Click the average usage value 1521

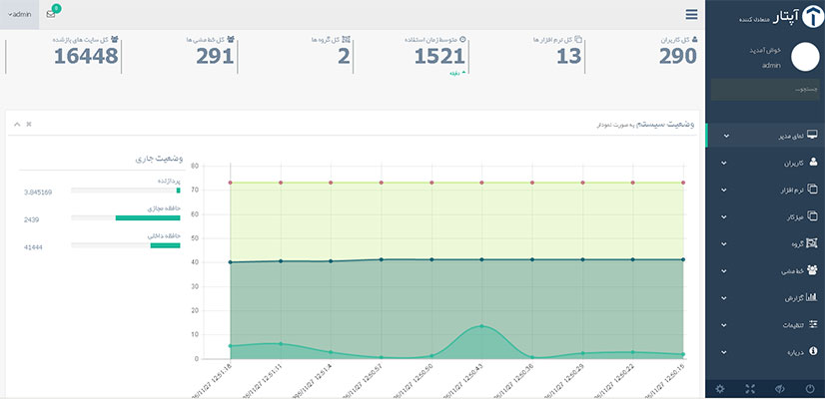439,56
